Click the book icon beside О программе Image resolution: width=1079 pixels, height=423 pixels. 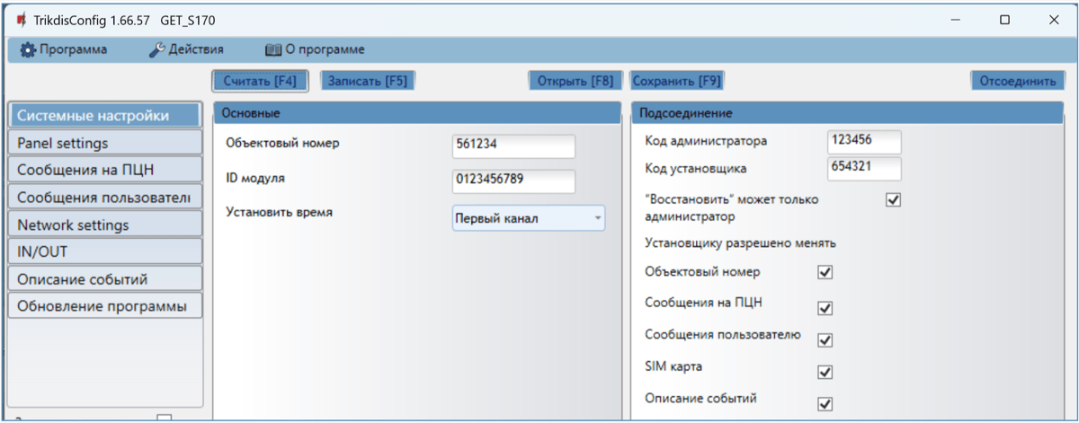pyautogui.click(x=273, y=49)
